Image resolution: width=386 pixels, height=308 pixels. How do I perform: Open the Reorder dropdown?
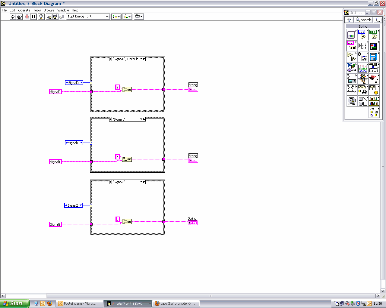[x=139, y=17]
